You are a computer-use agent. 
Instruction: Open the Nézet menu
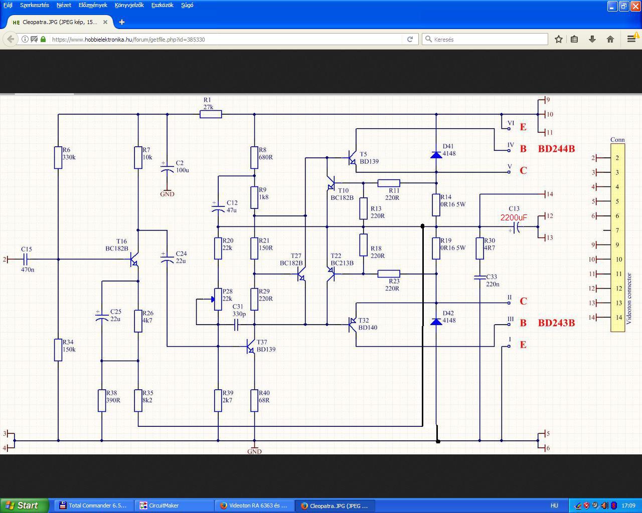click(64, 5)
